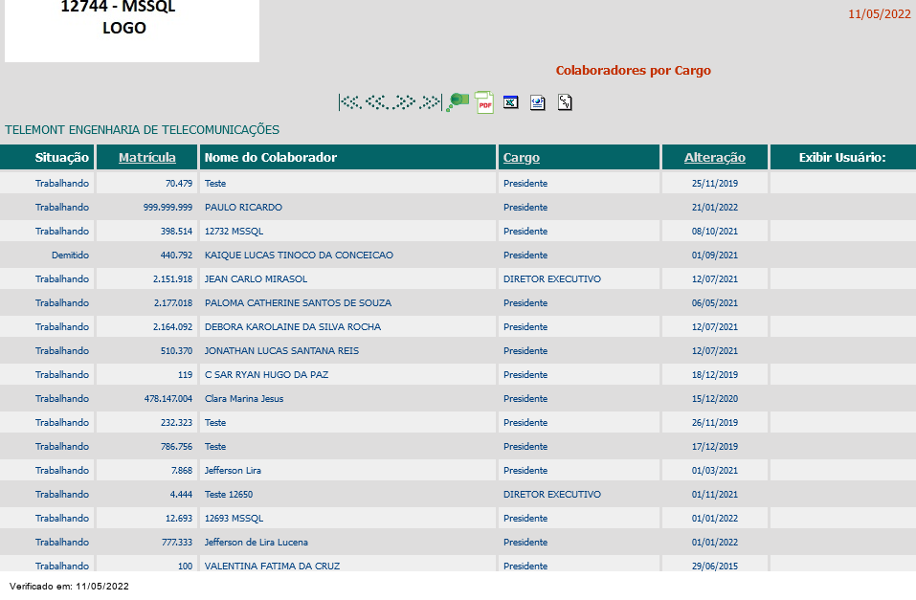Select collaborator PALOMA CATHERINE SANTOS DE SOUZA
The width and height of the screenshot is (916, 600).
coord(298,303)
